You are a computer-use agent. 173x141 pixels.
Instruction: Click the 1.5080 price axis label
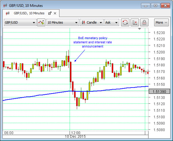click(x=159, y=130)
